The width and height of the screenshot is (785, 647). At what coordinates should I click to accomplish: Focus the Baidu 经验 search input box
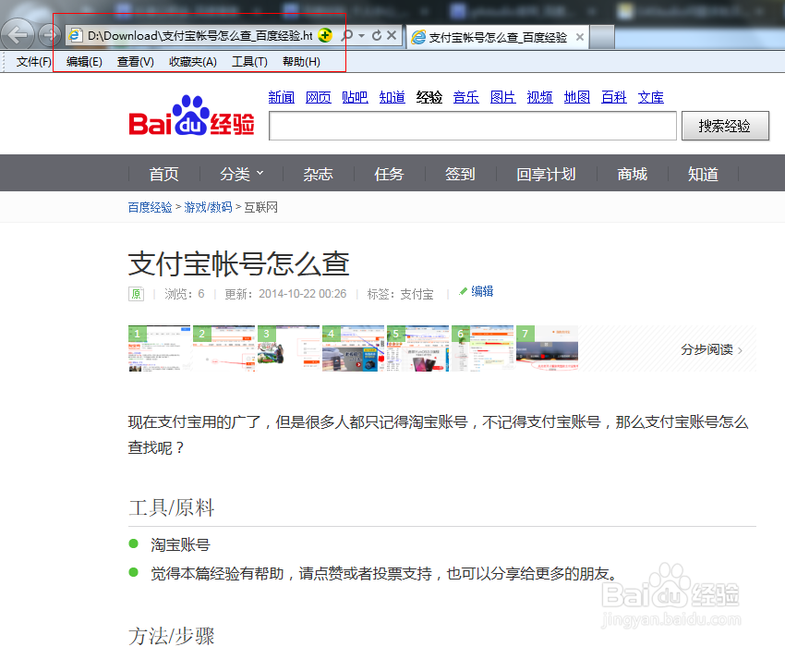(473, 126)
